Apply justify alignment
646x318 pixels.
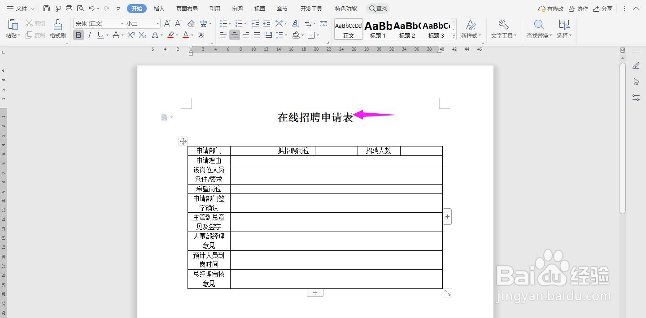pos(257,35)
